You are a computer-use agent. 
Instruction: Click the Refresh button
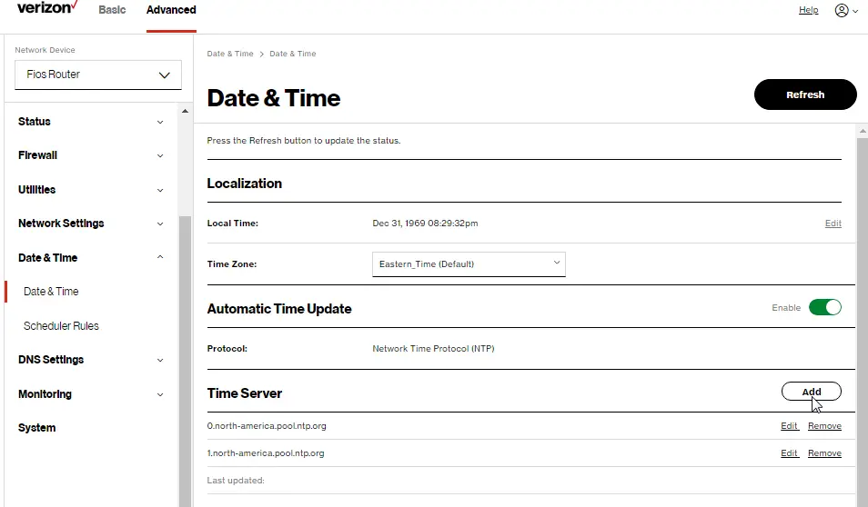pos(805,94)
